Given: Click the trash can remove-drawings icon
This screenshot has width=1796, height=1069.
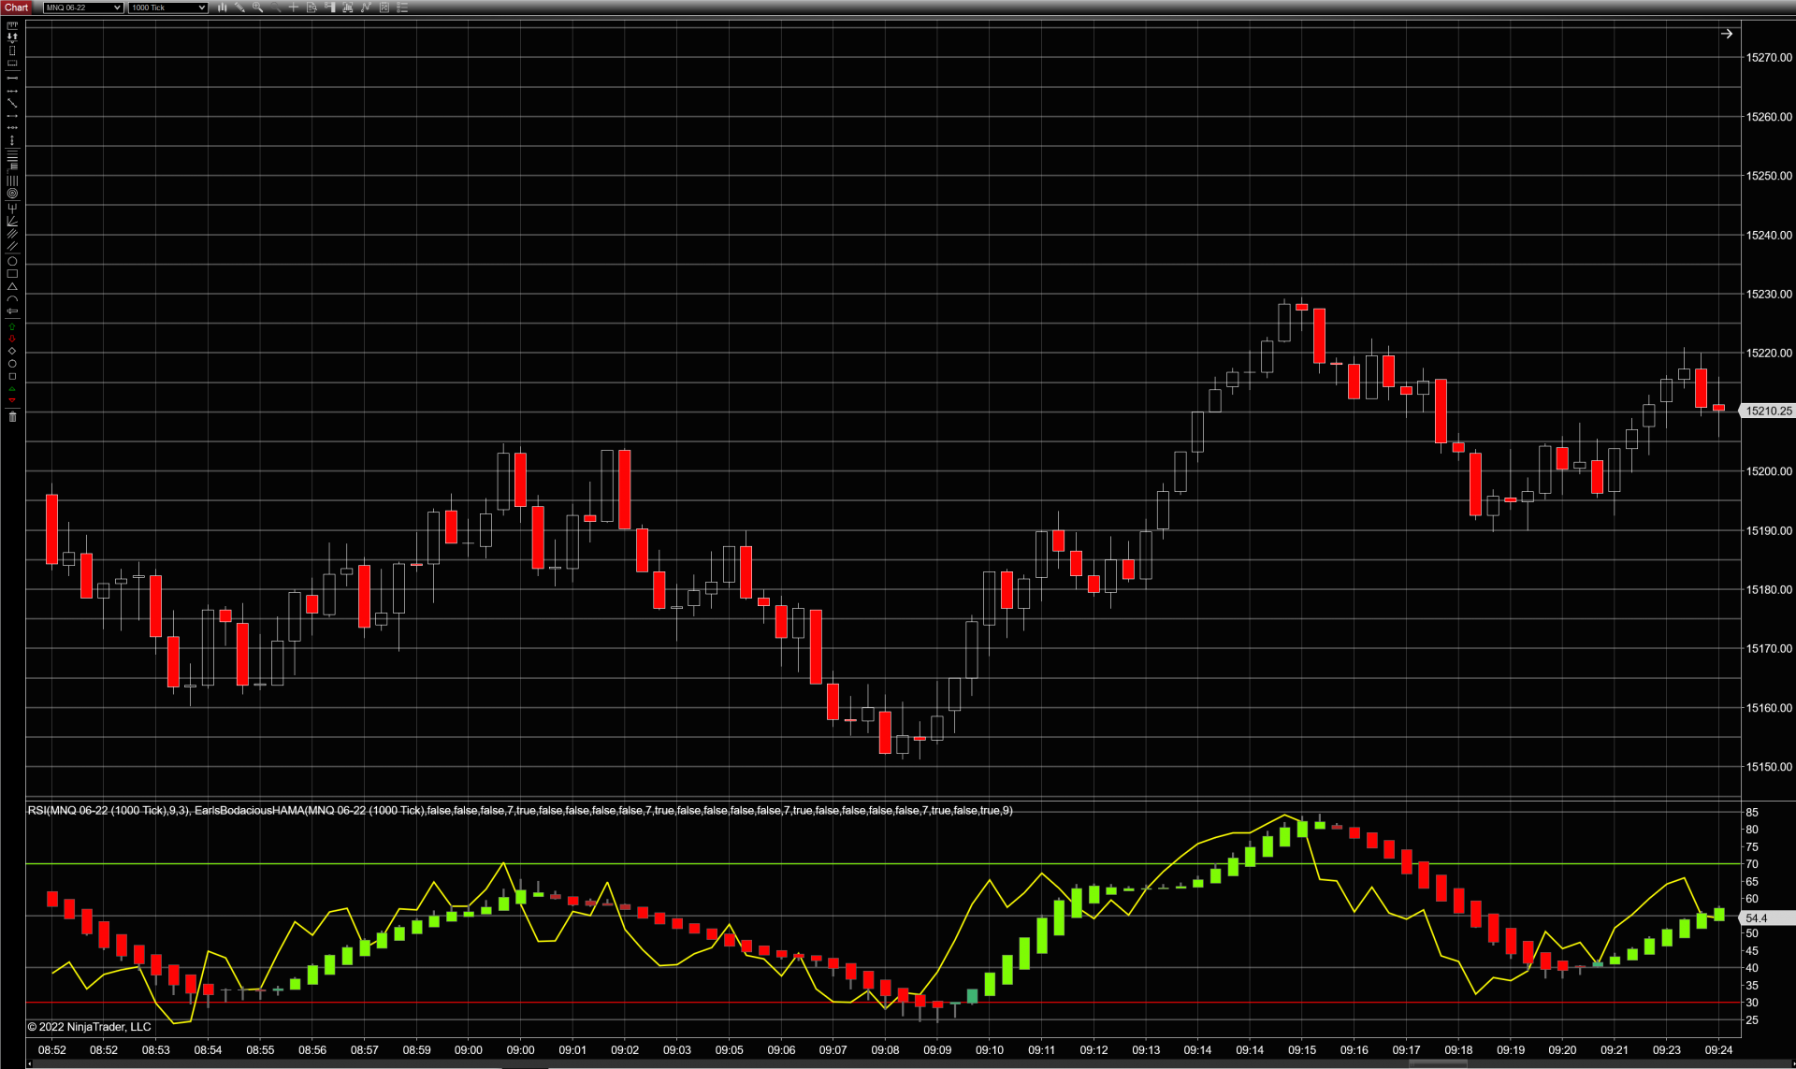Looking at the screenshot, I should [12, 416].
